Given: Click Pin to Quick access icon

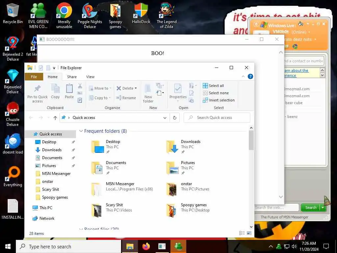Looking at the screenshot, I should point(38,88).
